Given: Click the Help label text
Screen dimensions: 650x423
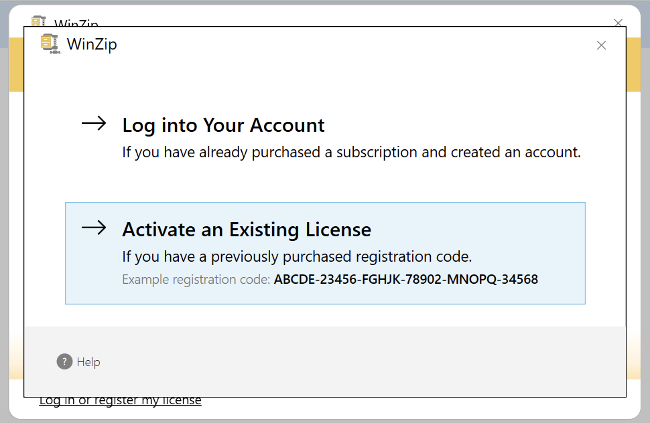Looking at the screenshot, I should coord(88,361).
